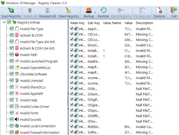Sort by the Value Name column header
This screenshot has width=179, height=135.
(112, 23)
